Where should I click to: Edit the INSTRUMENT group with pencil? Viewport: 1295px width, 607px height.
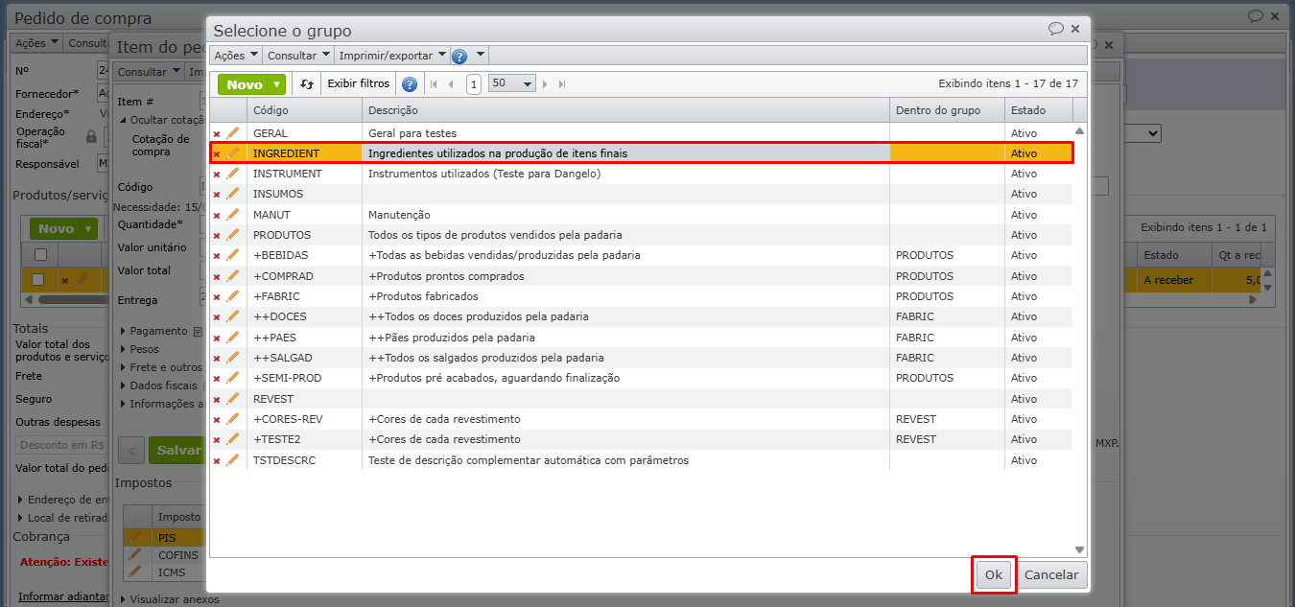[232, 174]
